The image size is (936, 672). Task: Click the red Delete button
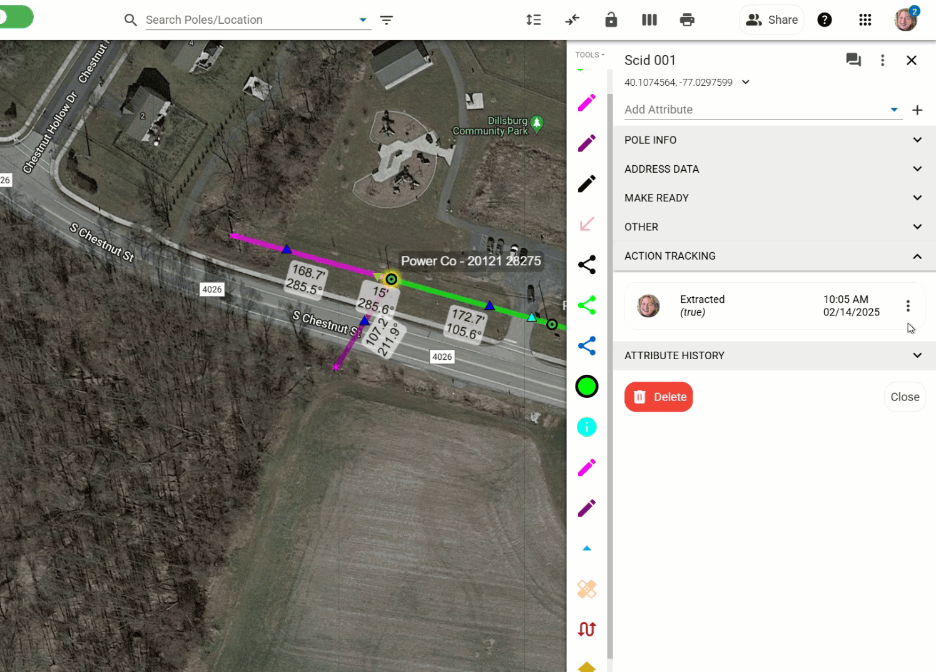pyautogui.click(x=658, y=397)
